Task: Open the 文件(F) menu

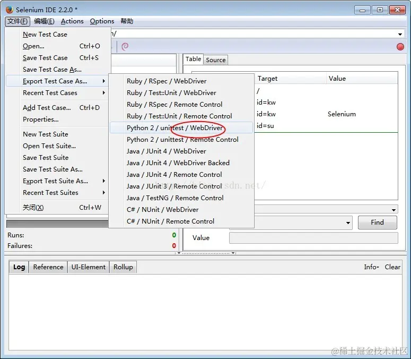Action: click(18, 21)
